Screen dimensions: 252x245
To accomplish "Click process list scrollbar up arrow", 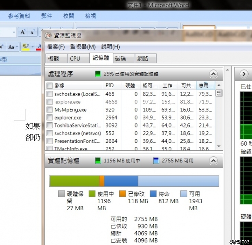I will pos(219,85).
